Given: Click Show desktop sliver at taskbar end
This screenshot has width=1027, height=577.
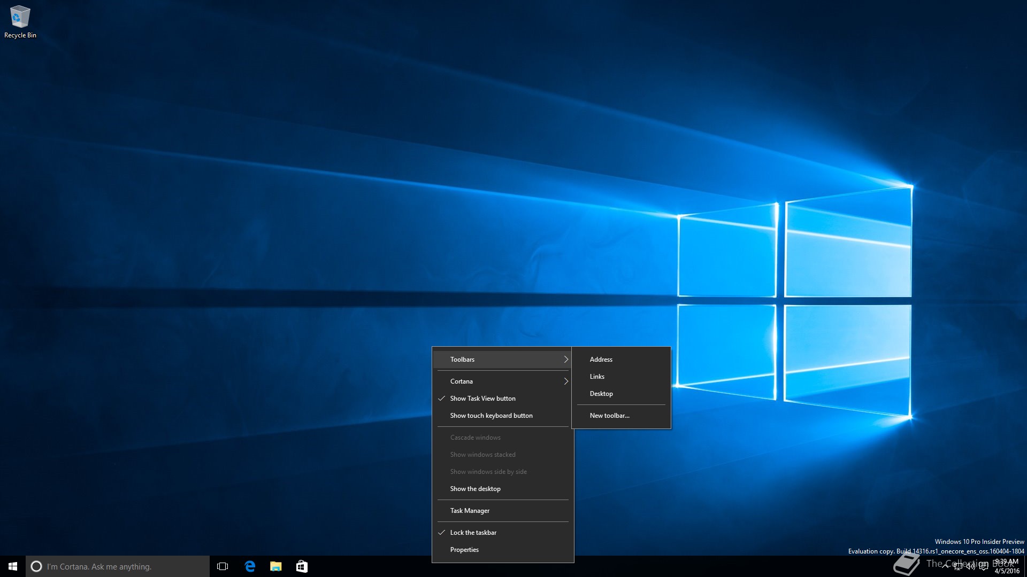Looking at the screenshot, I should click(1025, 566).
